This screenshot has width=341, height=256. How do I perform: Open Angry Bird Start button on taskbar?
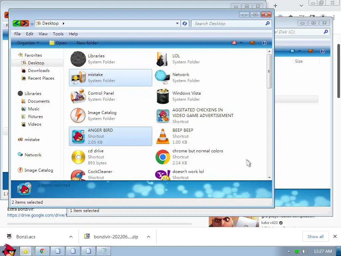[x=9, y=250]
